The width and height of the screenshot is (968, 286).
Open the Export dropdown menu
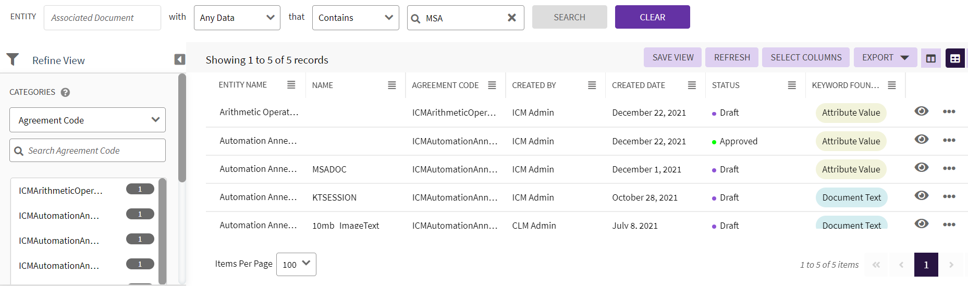tap(885, 57)
